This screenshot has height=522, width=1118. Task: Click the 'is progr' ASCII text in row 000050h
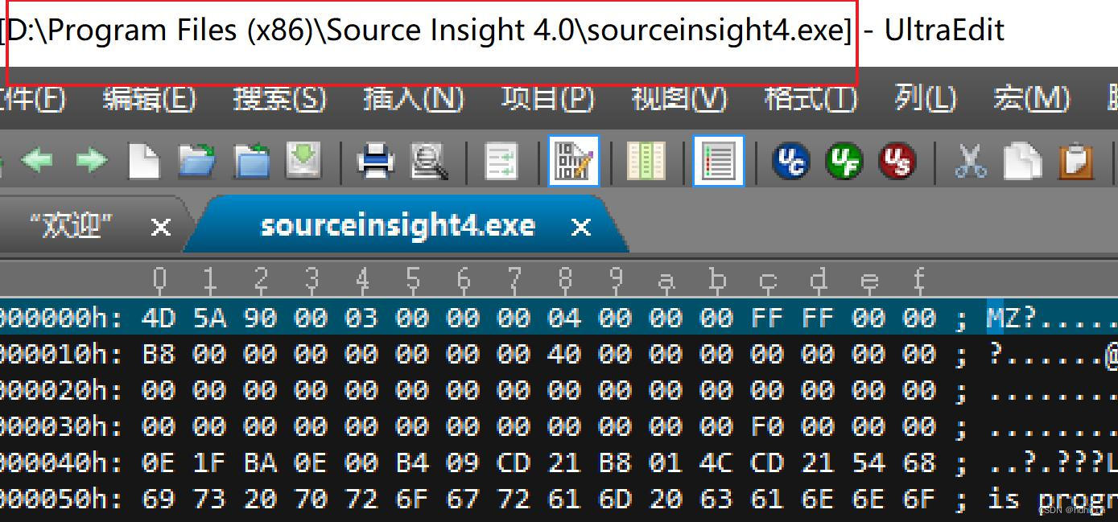point(1052,499)
